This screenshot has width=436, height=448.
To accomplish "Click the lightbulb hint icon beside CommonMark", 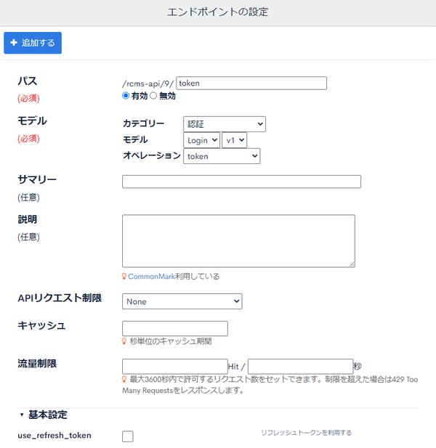I will tap(124, 277).
